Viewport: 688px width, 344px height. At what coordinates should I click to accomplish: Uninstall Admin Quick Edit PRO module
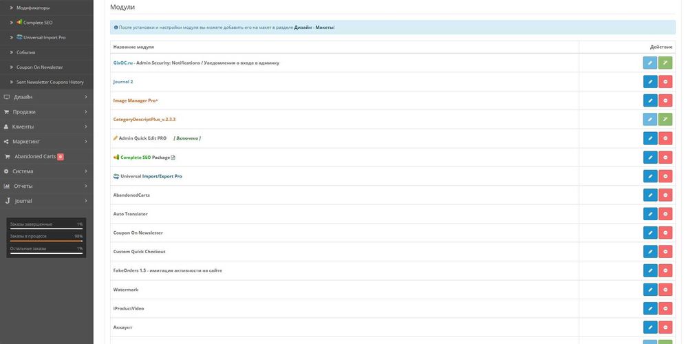(665, 138)
